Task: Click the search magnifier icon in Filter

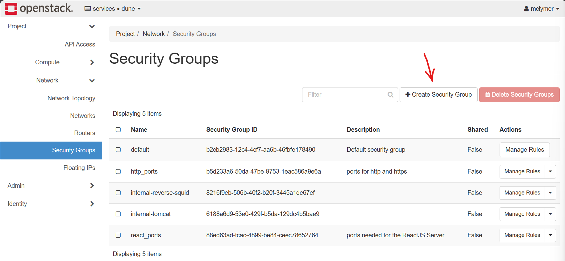Action: click(390, 94)
